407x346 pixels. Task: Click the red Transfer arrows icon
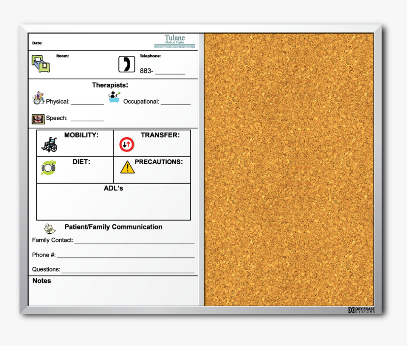click(127, 144)
